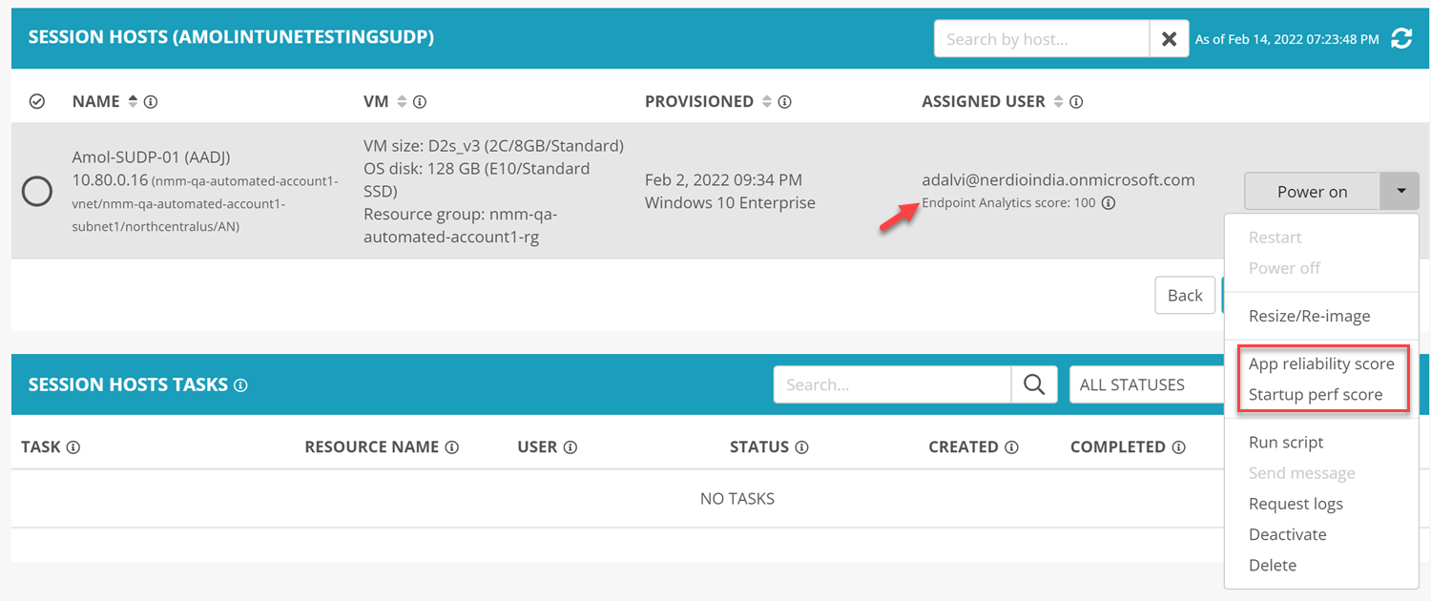Click info icon next to SESSION HOSTS TASKS
The height and width of the screenshot is (601, 1431).
(240, 385)
